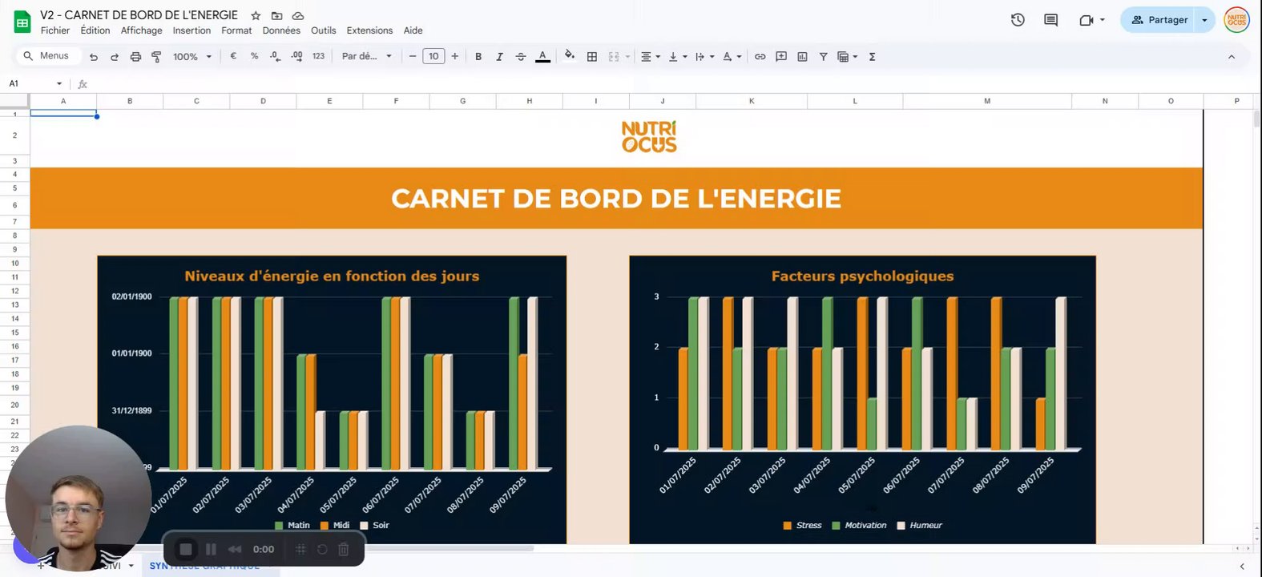The width and height of the screenshot is (1262, 577).
Task: Click the Facteurs psychologiques chart
Action: click(x=862, y=399)
